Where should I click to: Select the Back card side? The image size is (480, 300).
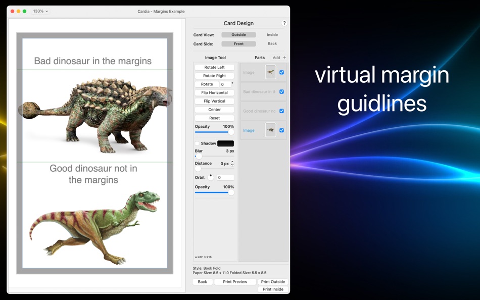(272, 44)
